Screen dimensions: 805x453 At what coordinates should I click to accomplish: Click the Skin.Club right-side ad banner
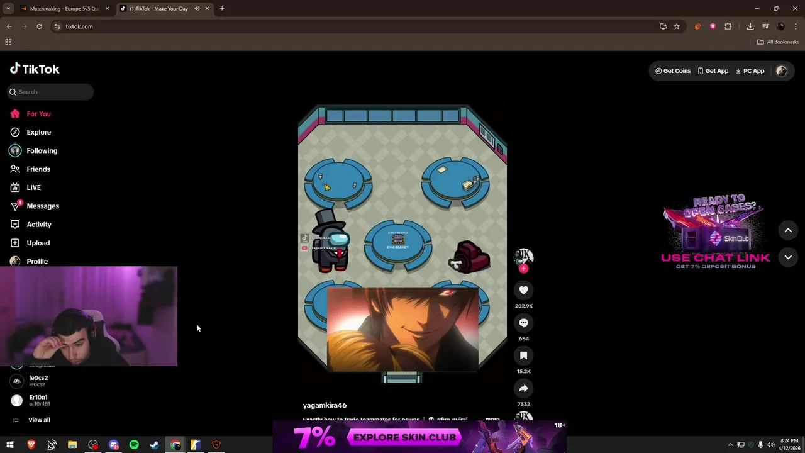coord(715,233)
